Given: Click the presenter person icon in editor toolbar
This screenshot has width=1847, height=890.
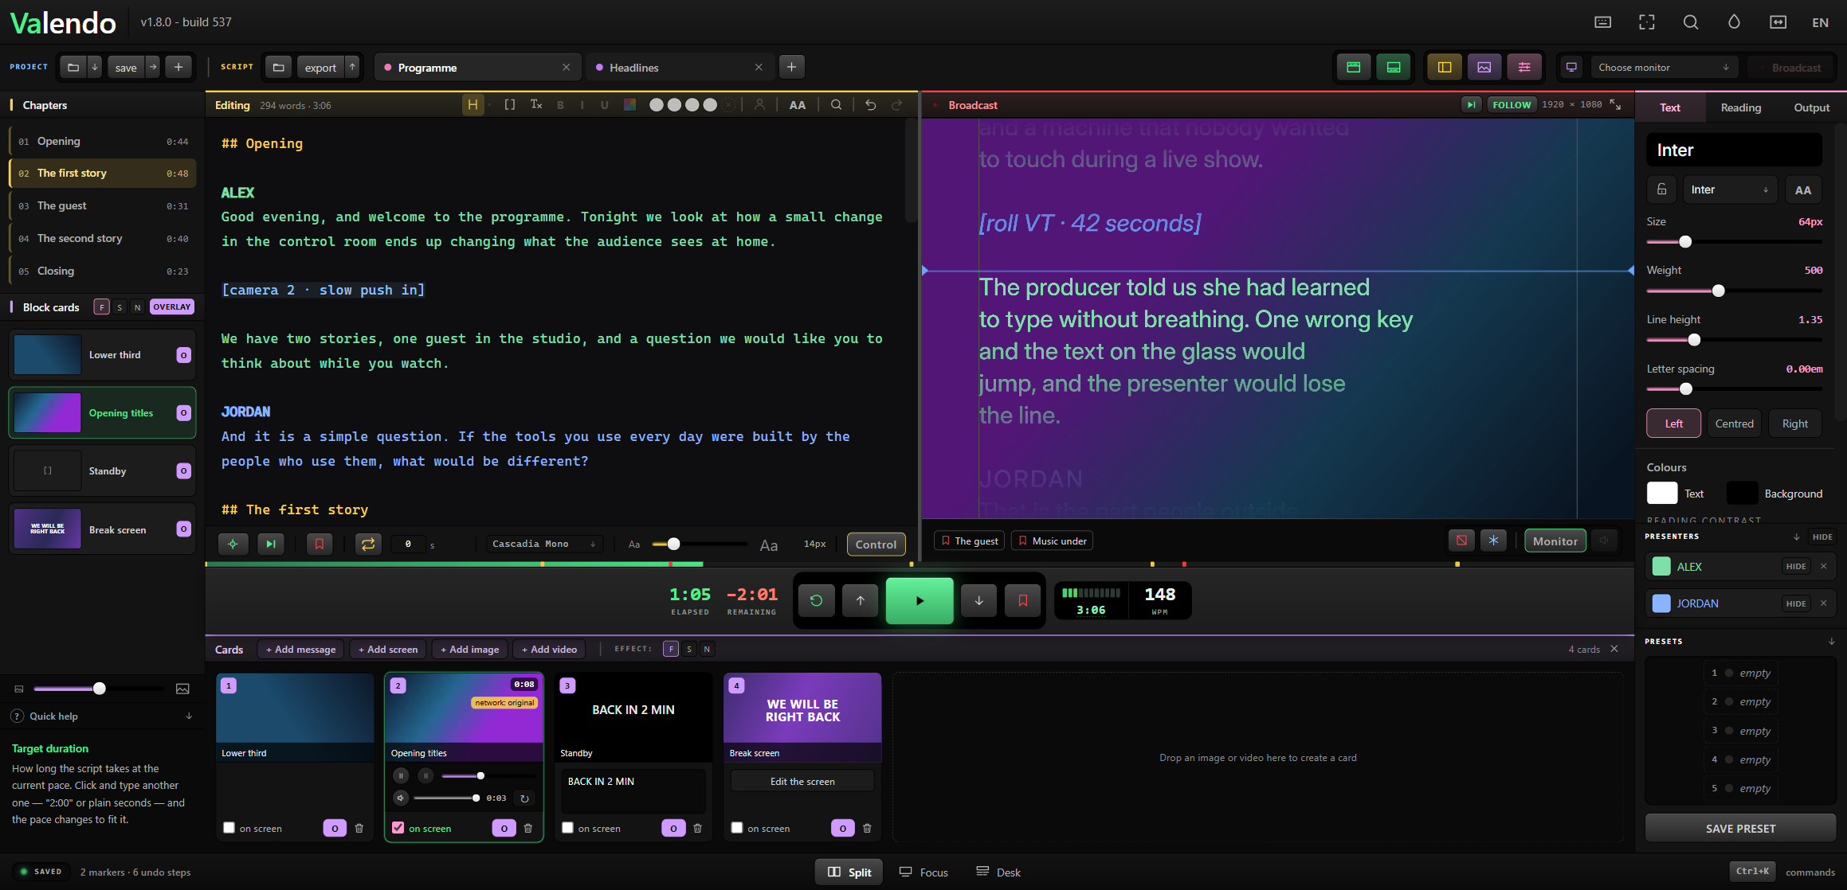Looking at the screenshot, I should click(x=759, y=105).
